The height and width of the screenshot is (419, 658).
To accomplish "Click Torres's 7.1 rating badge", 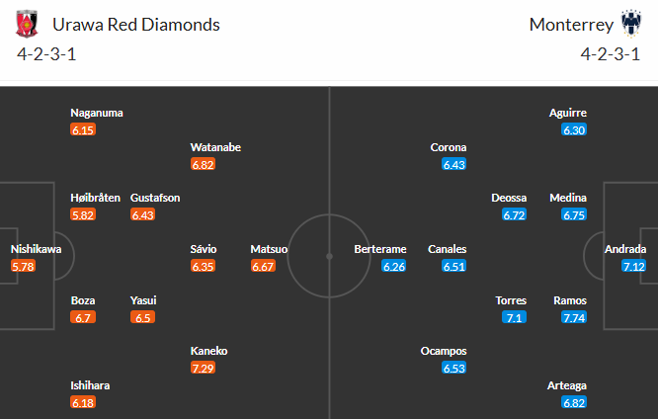I will (x=514, y=317).
